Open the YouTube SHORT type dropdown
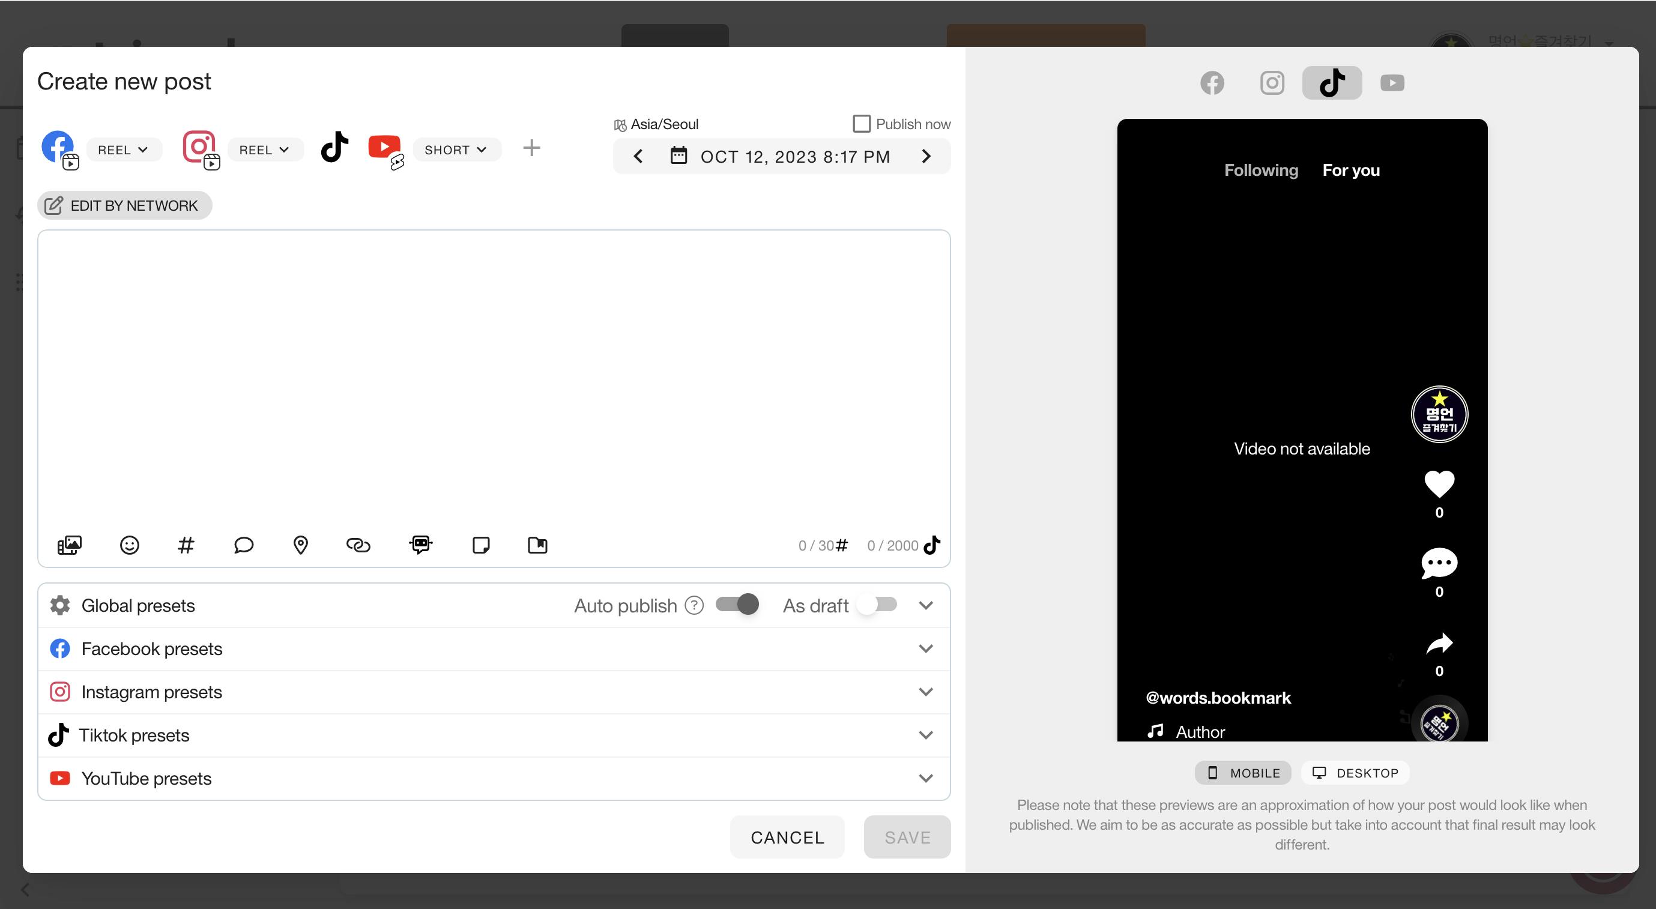Viewport: 1656px width, 909px height. pyautogui.click(x=456, y=149)
